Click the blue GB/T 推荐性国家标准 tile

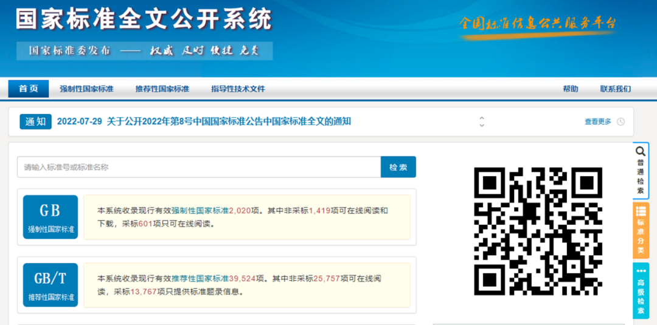coord(50,285)
